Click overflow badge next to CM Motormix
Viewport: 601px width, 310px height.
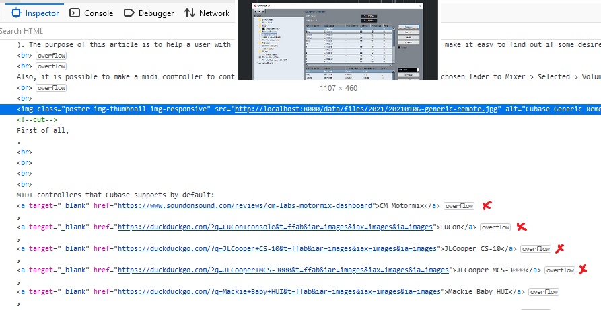pos(459,205)
